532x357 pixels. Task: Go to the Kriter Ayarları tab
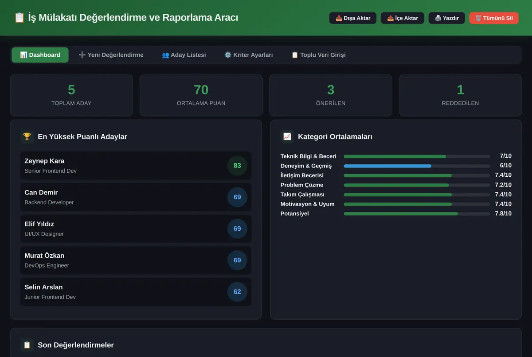pos(248,55)
